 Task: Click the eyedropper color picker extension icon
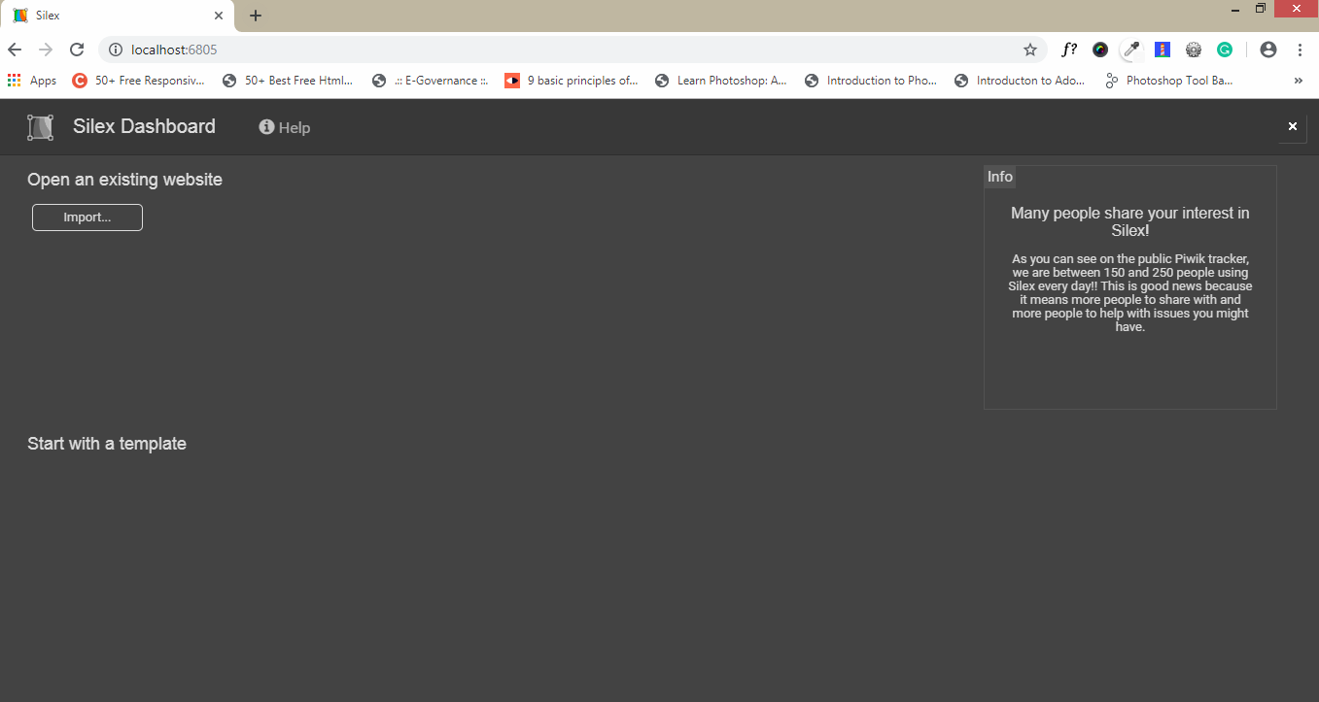coord(1130,50)
